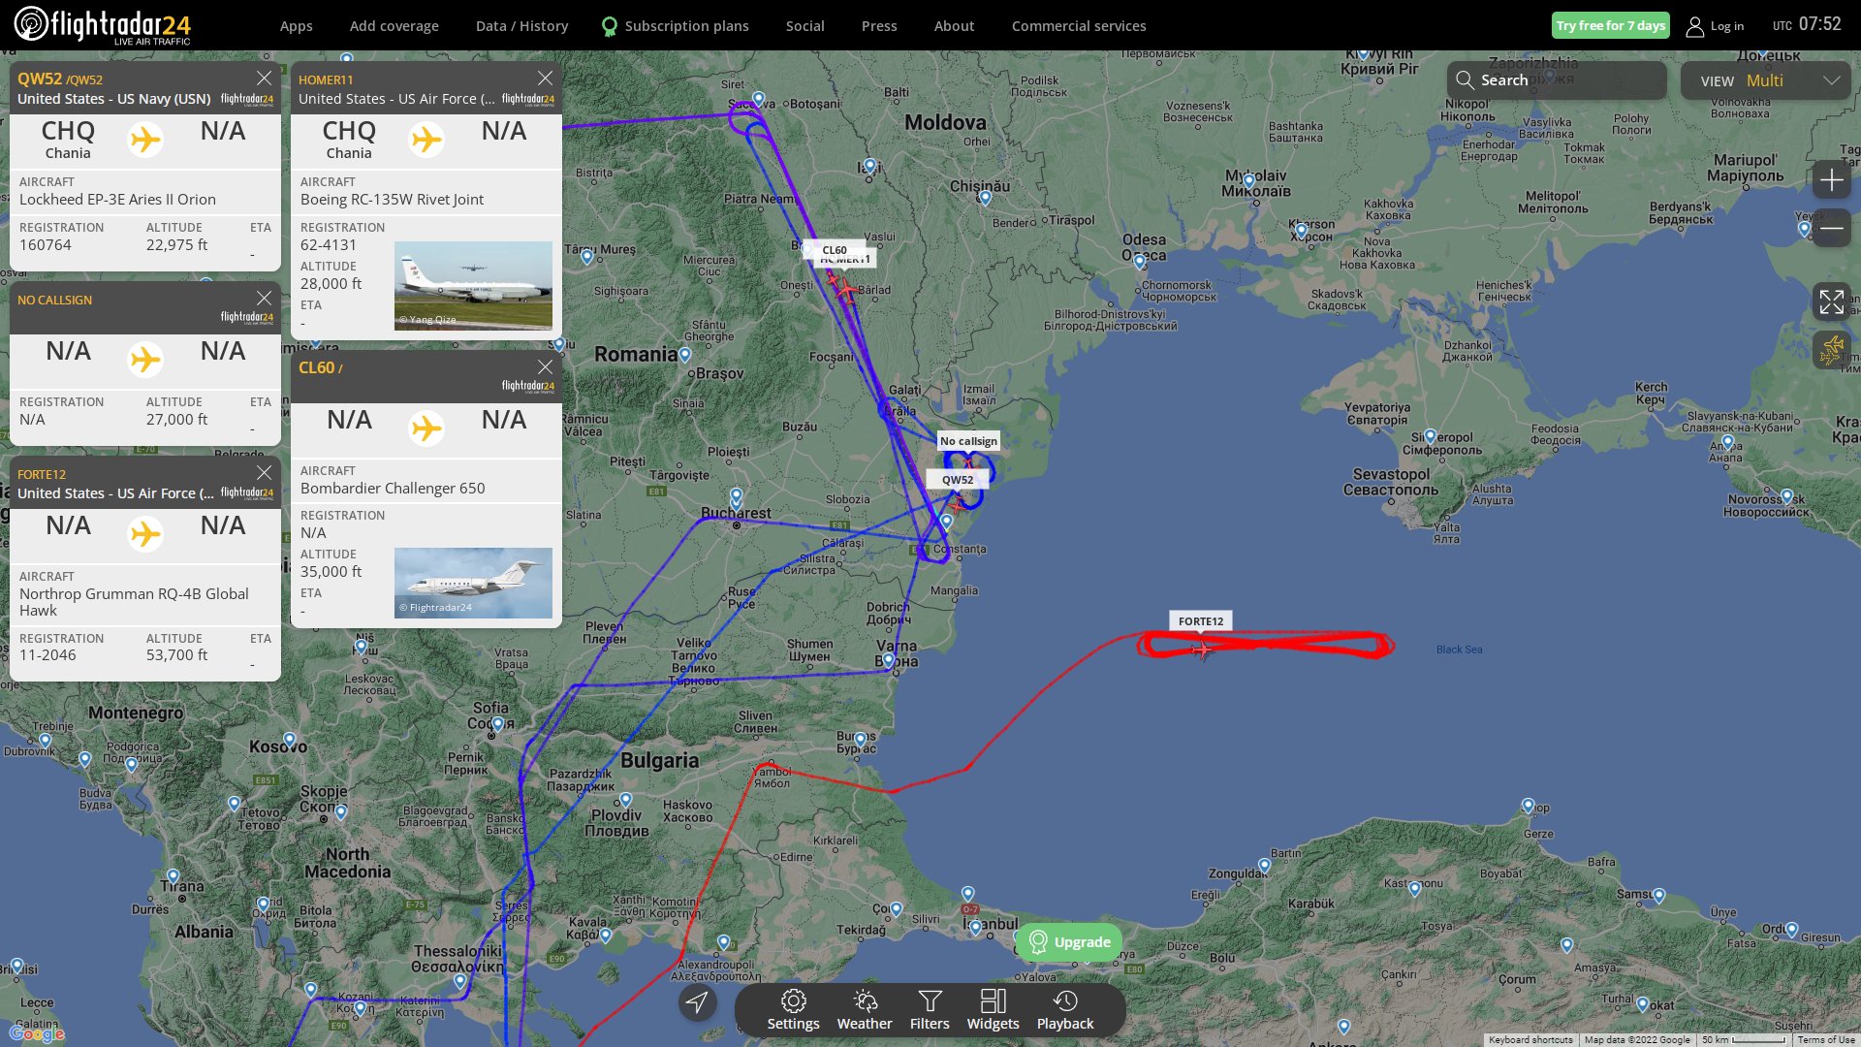This screenshot has height=1047, width=1861.
Task: Click the HOMER11 callsign header
Action: (x=326, y=79)
